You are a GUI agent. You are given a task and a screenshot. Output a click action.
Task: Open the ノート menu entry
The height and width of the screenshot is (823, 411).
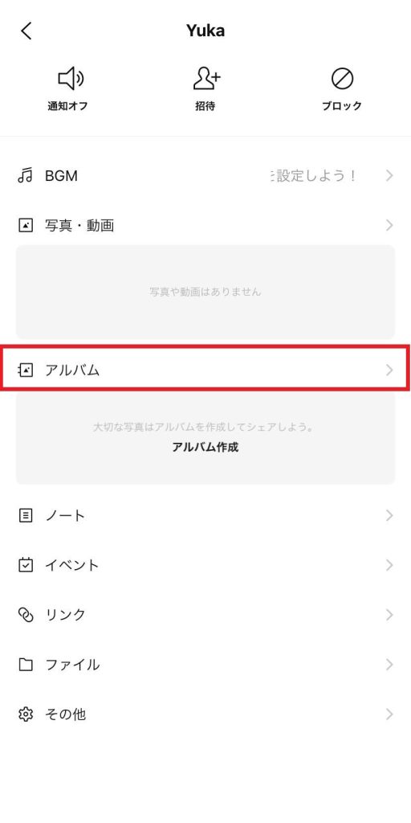[205, 515]
